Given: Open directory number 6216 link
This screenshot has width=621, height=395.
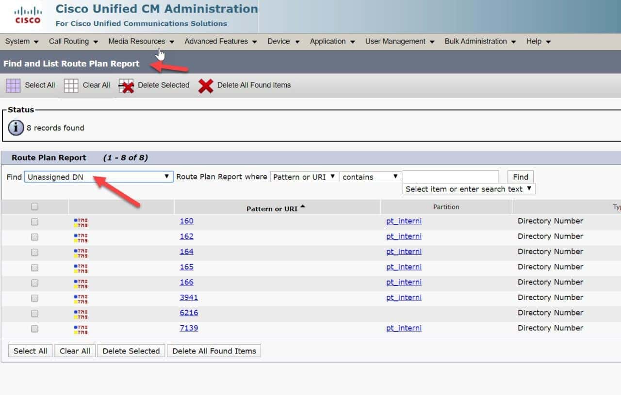Looking at the screenshot, I should [x=189, y=313].
